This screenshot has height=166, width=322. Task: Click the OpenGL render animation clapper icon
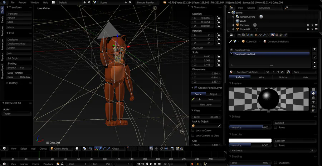182,149
